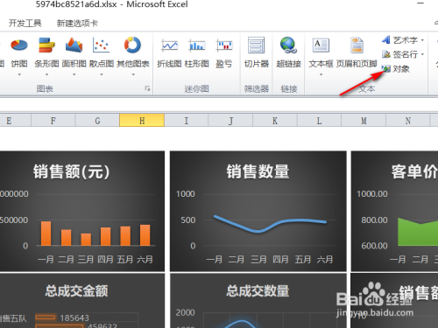Open the Charts (图表) group dialog launcher
Image resolution: width=438 pixels, height=328 pixels.
point(147,88)
